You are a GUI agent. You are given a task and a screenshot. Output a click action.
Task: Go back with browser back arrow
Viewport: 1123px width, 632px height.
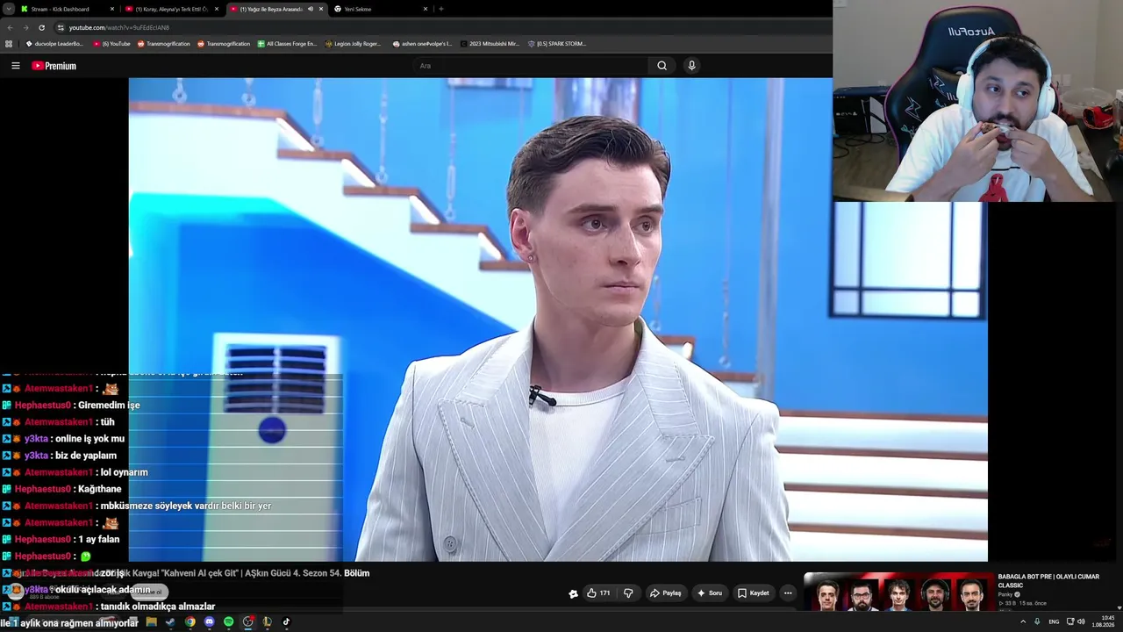[x=10, y=27]
